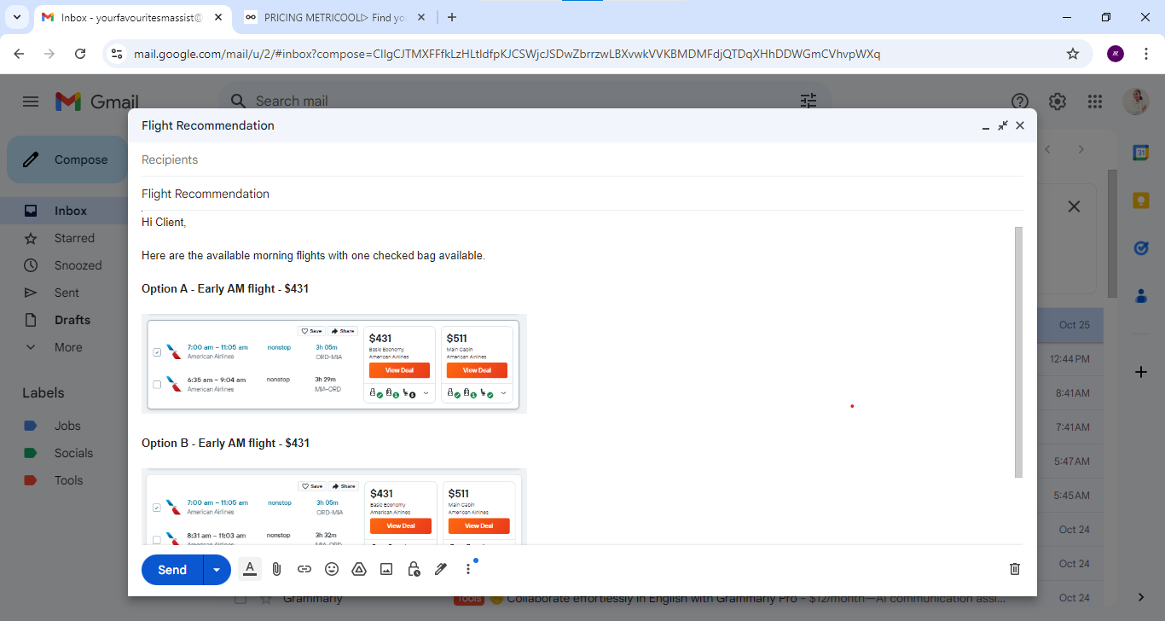Image resolution: width=1165 pixels, height=621 pixels.
Task: Discard the draft with the trash icon
Action: [1014, 569]
